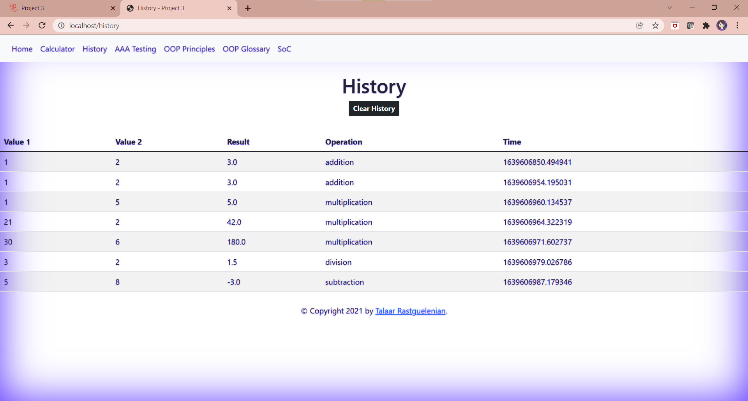Click the forward navigation arrow
The width and height of the screenshot is (748, 401).
click(26, 25)
